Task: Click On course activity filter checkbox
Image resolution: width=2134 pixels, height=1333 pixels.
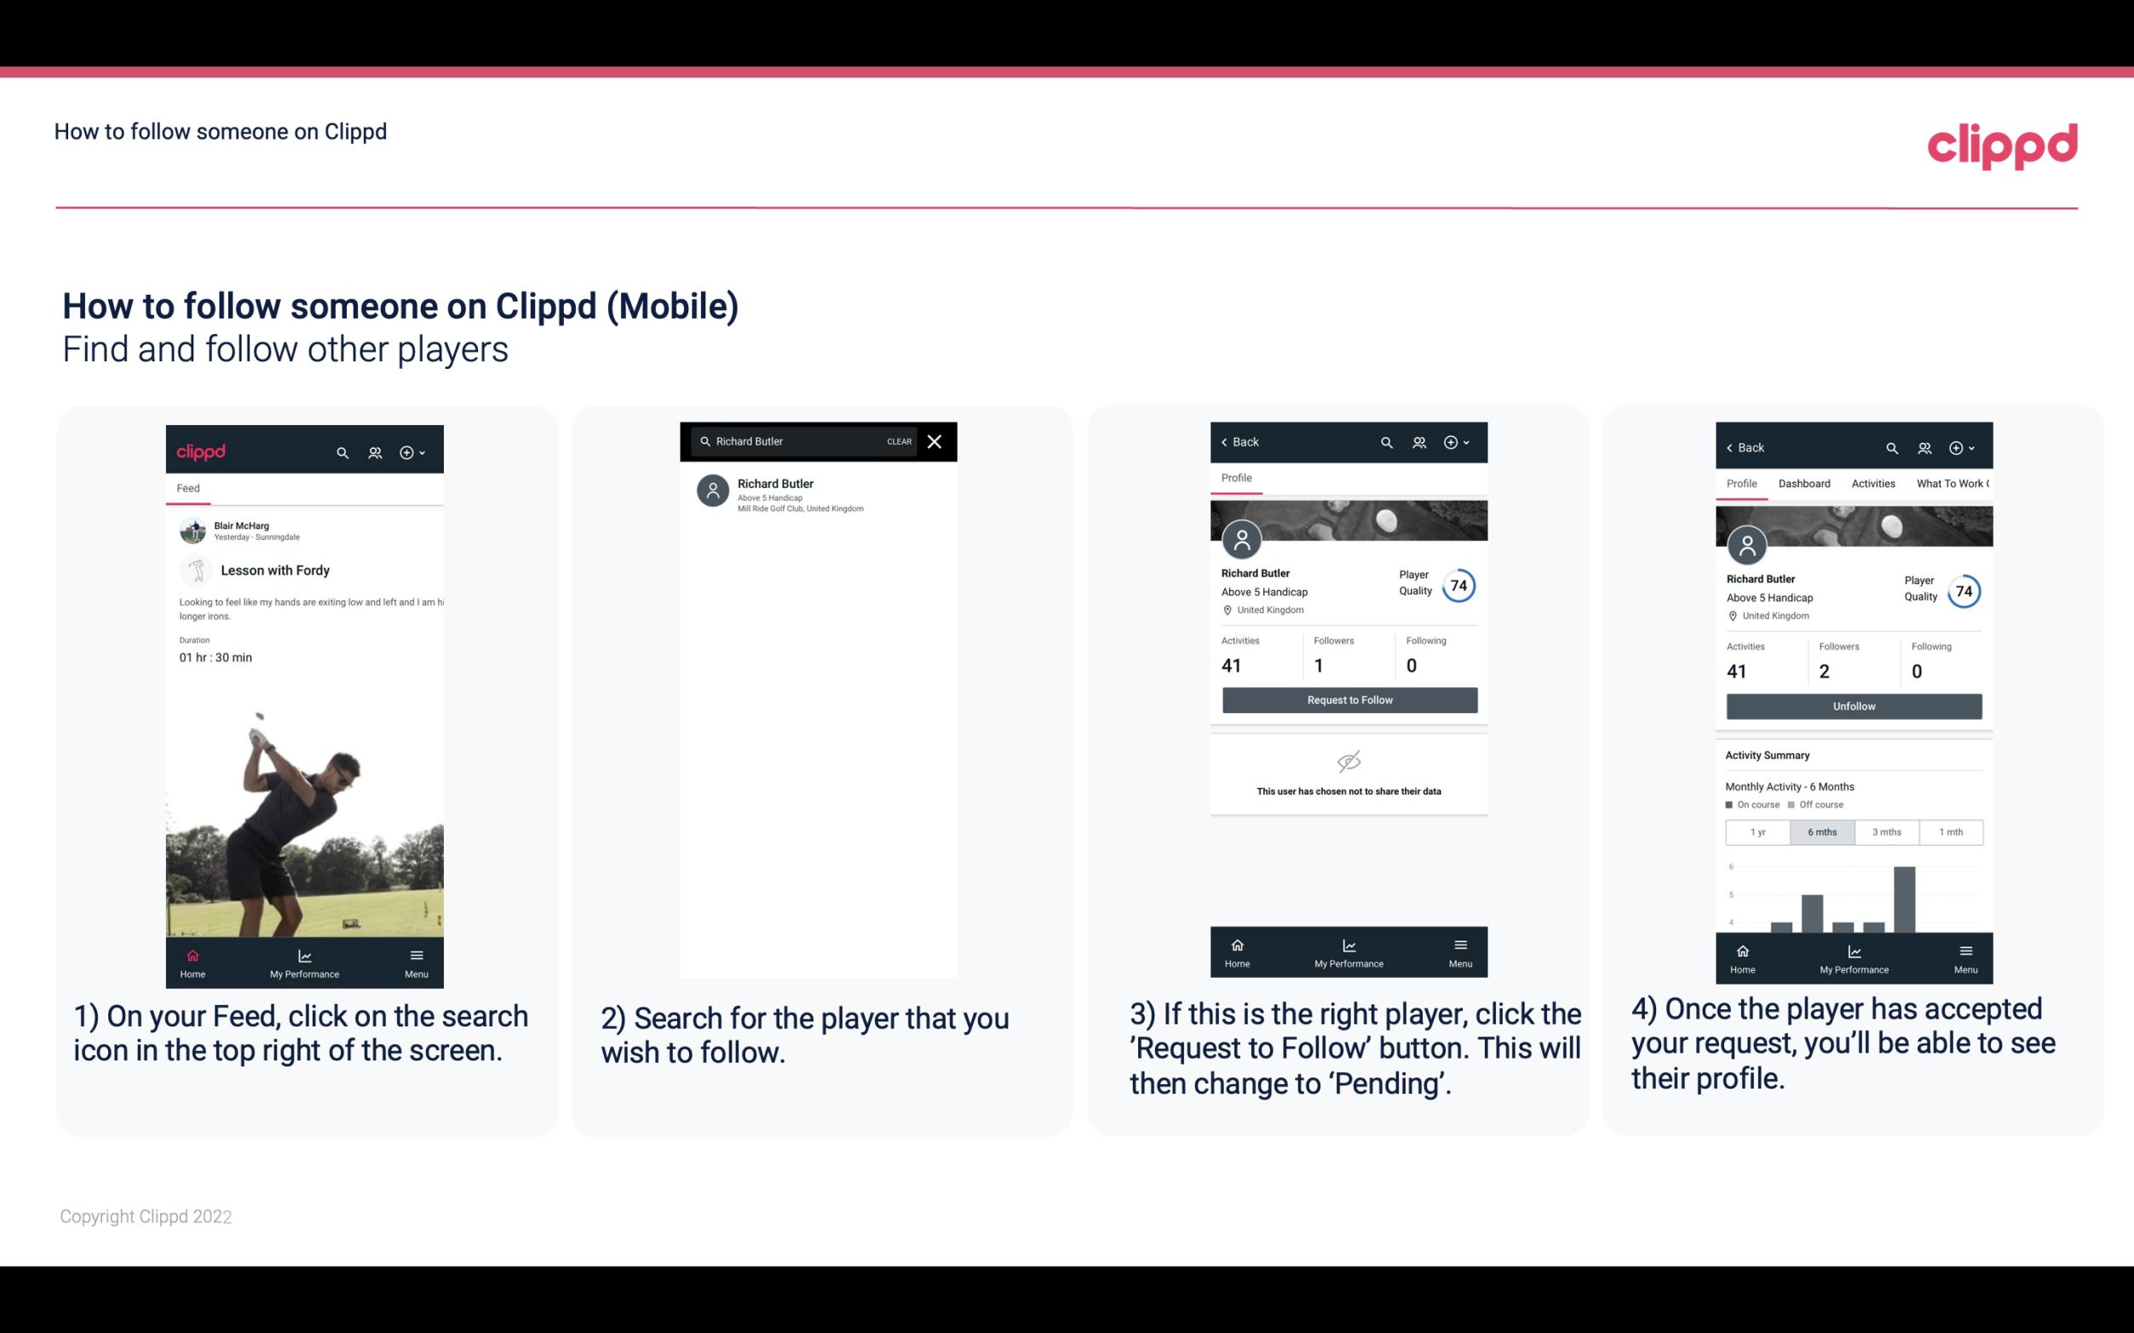Action: [x=1728, y=803]
